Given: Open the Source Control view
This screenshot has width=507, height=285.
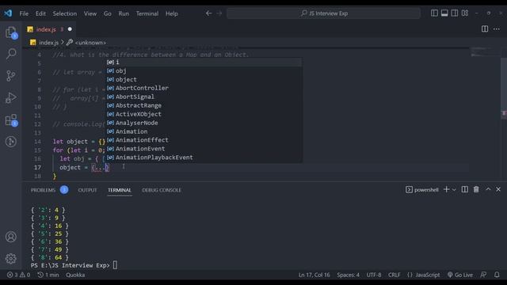Looking at the screenshot, I should [10, 76].
